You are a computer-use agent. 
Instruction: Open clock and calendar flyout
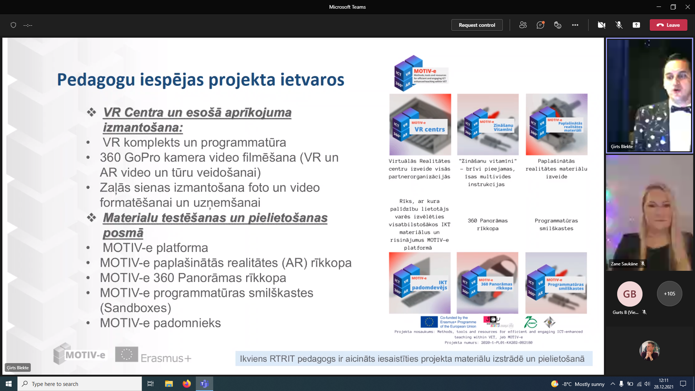(664, 384)
